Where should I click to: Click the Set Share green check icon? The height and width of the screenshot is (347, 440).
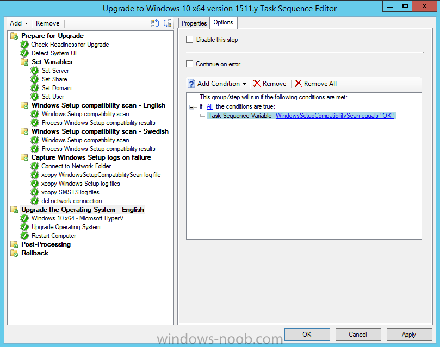[x=35, y=79]
